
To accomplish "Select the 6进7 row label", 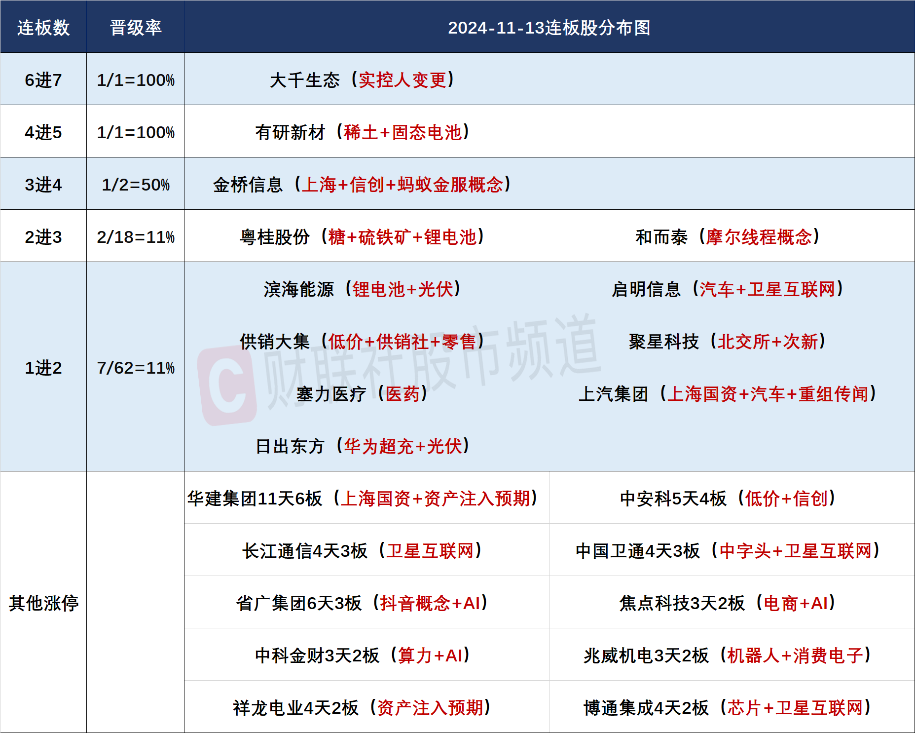I will pyautogui.click(x=43, y=80).
